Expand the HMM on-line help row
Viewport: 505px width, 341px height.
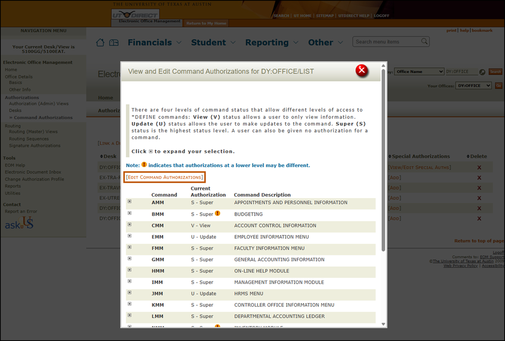point(129,270)
